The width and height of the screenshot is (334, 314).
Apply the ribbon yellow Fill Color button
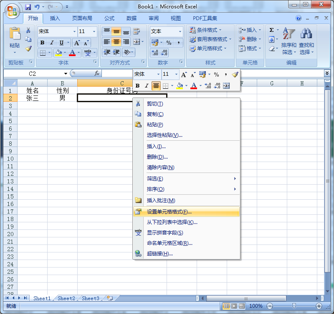58,52
